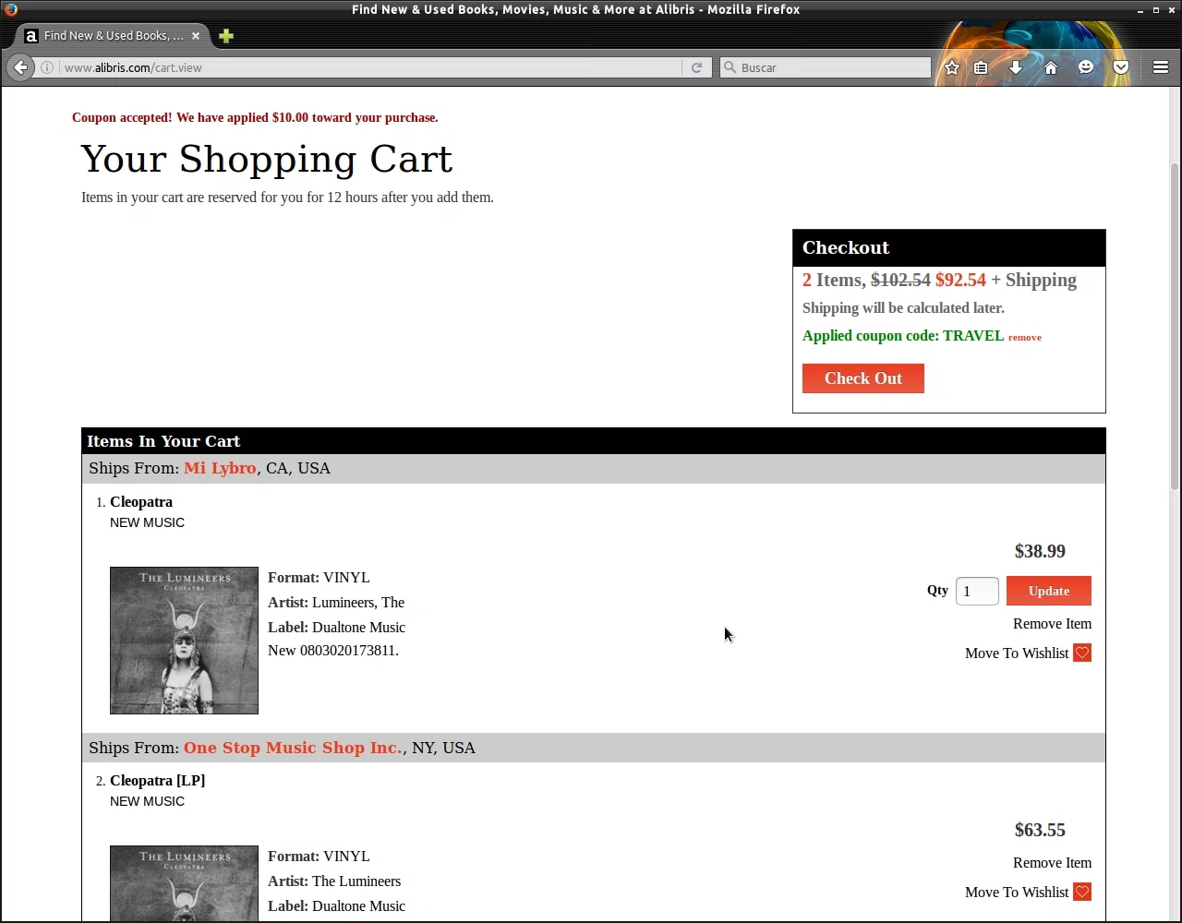Click the Cleopatra album cover from Mi Lybro
The width and height of the screenshot is (1182, 923).
(x=184, y=641)
